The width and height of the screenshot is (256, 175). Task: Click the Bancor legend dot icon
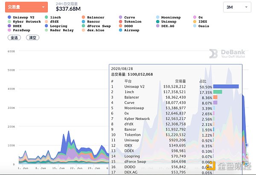tap(84, 22)
